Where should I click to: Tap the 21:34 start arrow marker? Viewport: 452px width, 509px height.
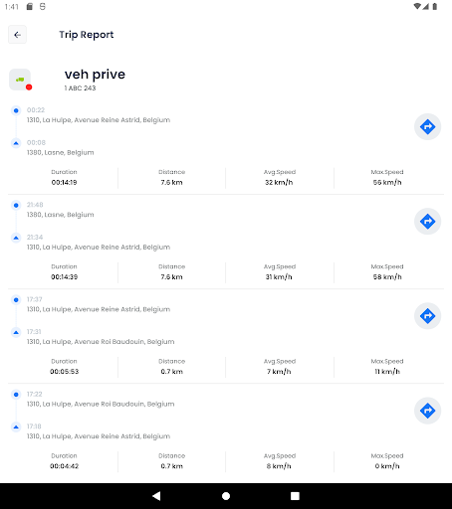[16, 238]
